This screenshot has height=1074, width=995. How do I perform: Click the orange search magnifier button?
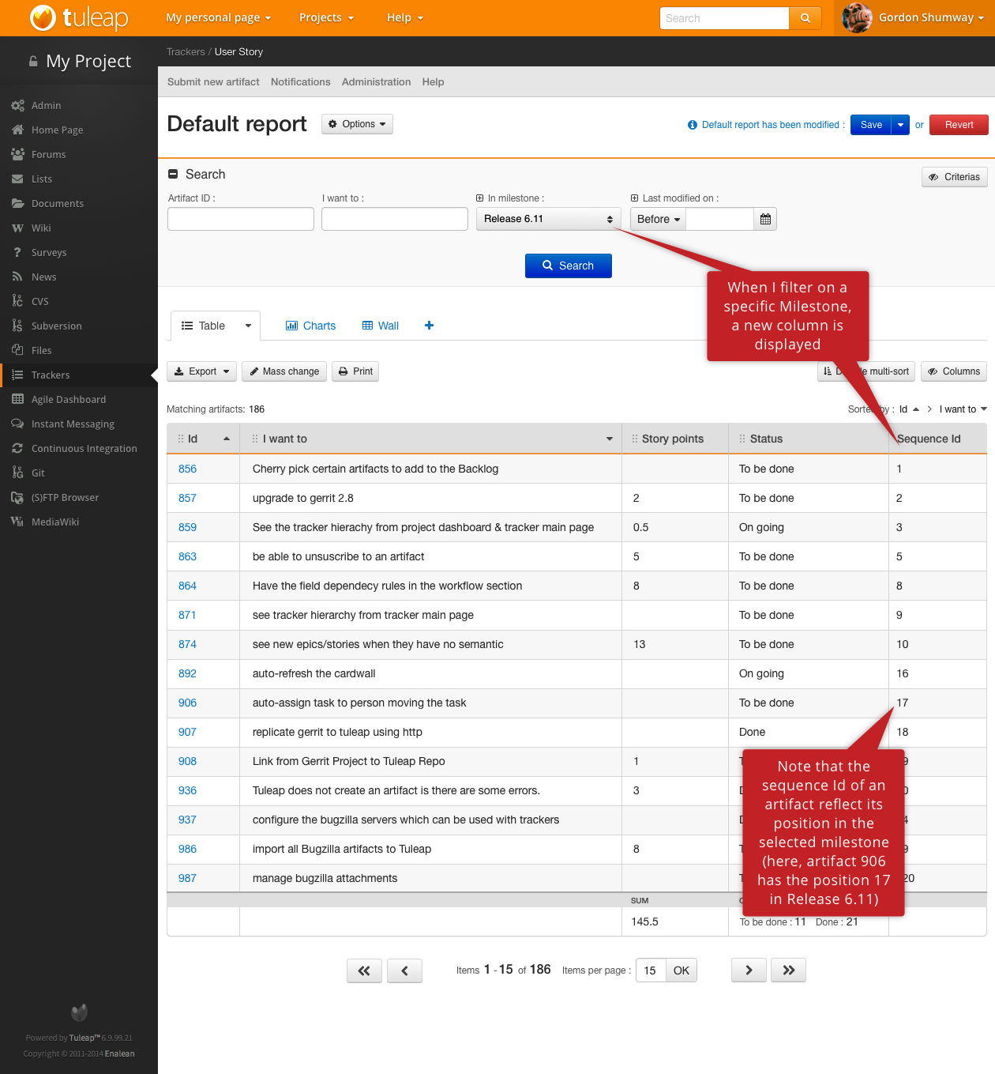pyautogui.click(x=805, y=18)
